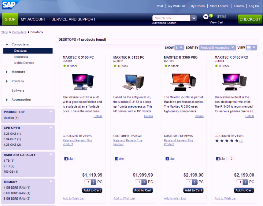
Task: Open the View mode dropdown arrow
Action: [254, 47]
